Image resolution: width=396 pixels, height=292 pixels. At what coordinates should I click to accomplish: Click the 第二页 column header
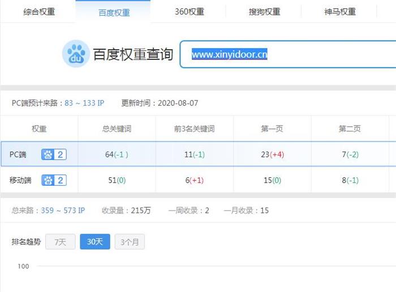(350, 129)
